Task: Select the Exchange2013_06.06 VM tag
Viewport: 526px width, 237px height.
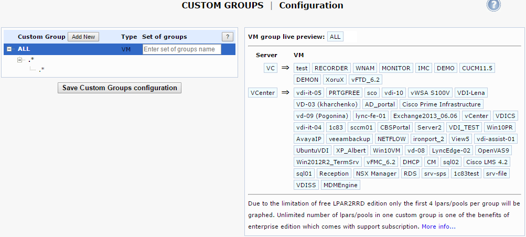Action: point(425,116)
